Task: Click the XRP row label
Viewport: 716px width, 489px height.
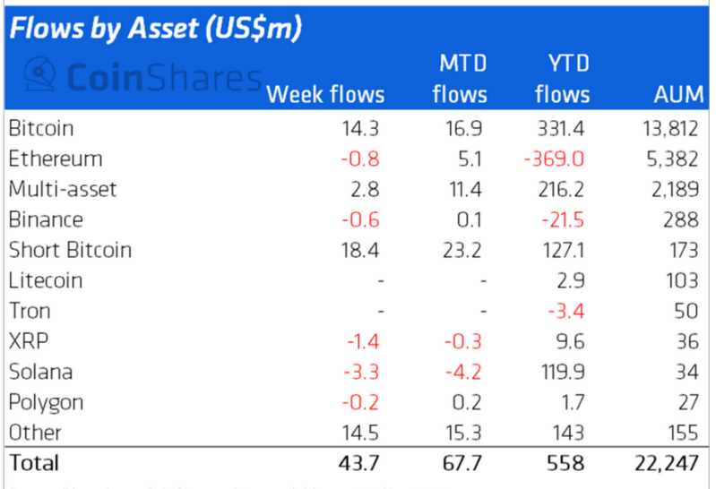Action: click(29, 341)
